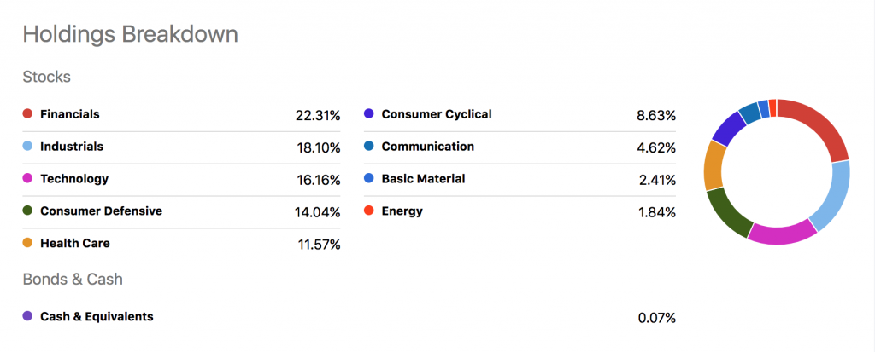
Task: Click the magenta Technology donut segment
Action: tap(781, 234)
